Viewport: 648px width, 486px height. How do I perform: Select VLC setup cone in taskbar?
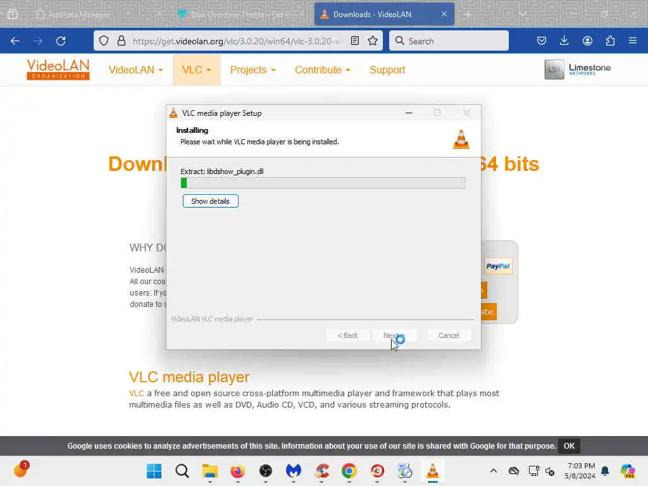433,471
